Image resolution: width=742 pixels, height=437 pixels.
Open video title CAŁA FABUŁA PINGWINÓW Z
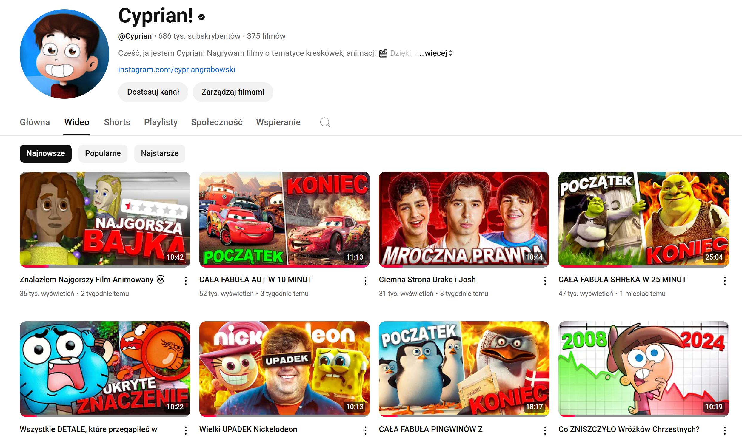coord(431,429)
